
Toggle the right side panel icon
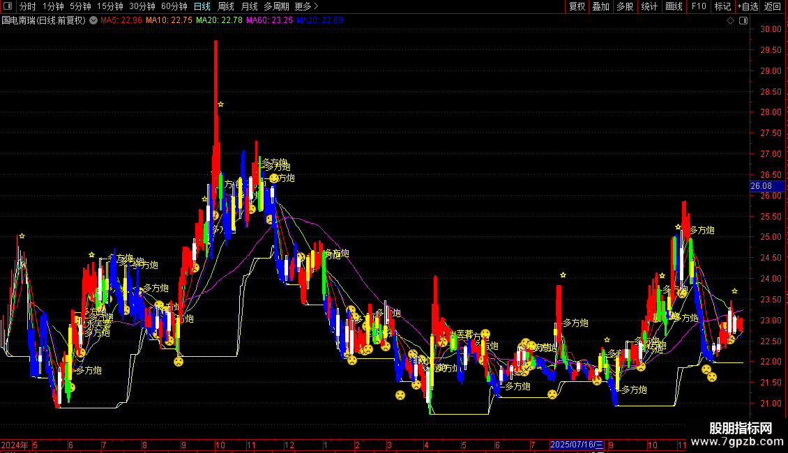point(744,21)
